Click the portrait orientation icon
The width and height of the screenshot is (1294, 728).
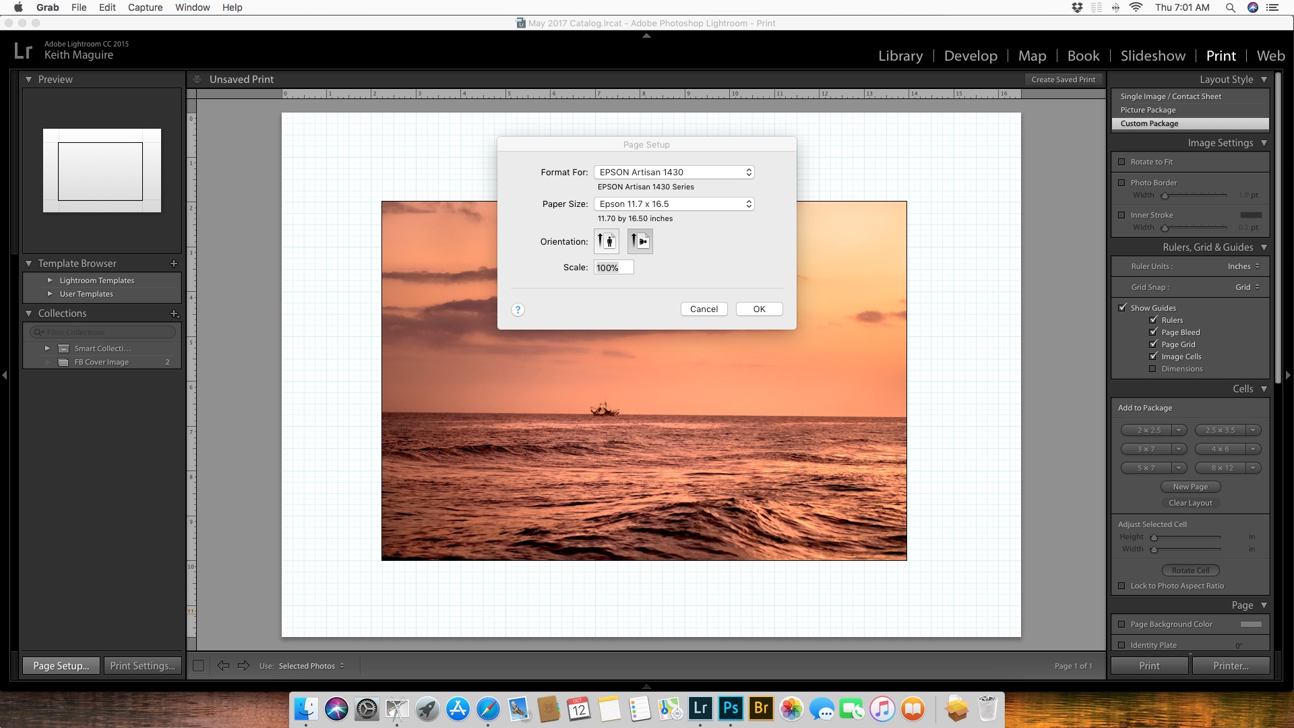[x=606, y=241]
